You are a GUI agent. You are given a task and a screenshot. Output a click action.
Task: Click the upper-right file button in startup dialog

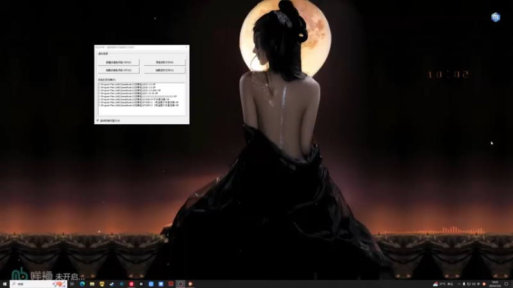pyautogui.click(x=165, y=62)
